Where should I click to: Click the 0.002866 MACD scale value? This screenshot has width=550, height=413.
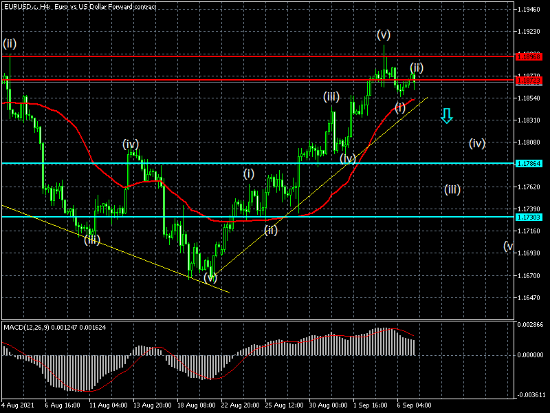[x=530, y=325]
